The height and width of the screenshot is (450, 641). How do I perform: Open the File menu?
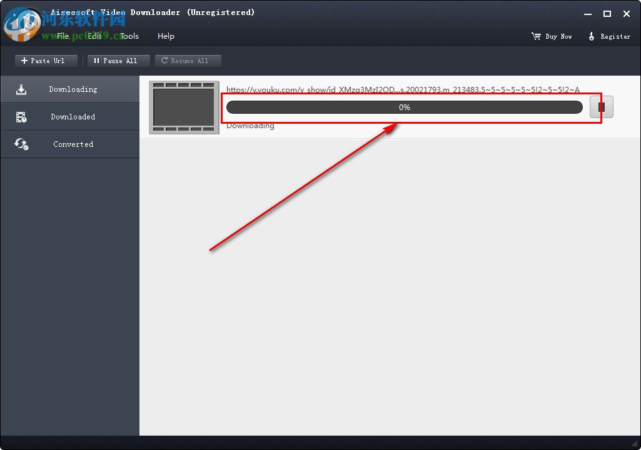[x=63, y=36]
